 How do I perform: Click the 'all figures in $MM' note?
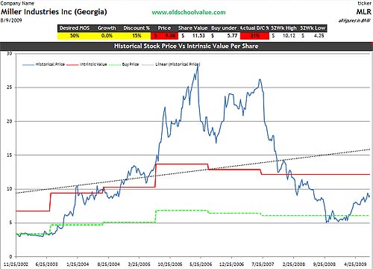pos(354,21)
